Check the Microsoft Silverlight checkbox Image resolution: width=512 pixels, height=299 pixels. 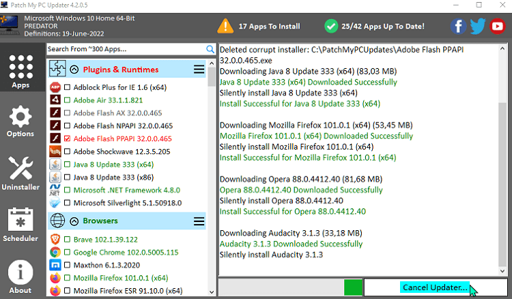[x=68, y=203]
